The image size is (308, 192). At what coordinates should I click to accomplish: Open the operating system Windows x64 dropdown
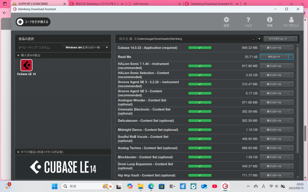(86, 47)
